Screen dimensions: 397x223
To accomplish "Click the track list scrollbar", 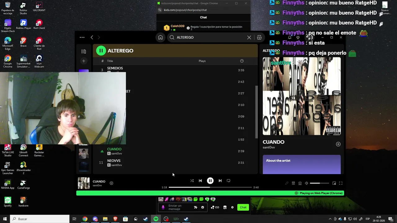I will tap(256, 112).
